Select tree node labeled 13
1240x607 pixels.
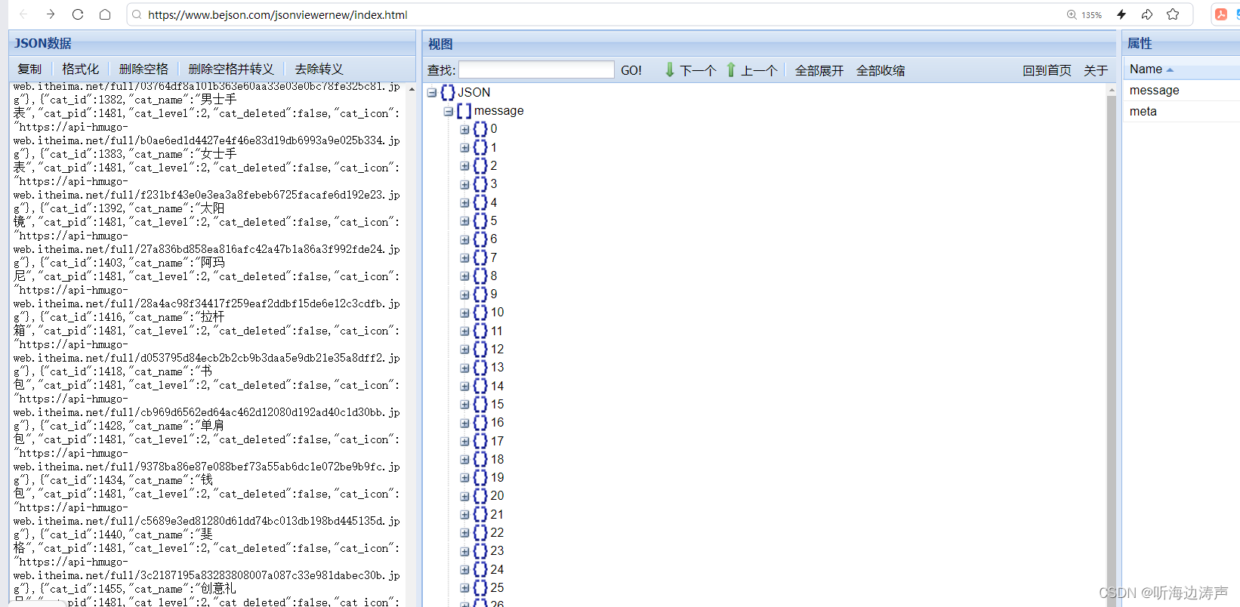(497, 367)
